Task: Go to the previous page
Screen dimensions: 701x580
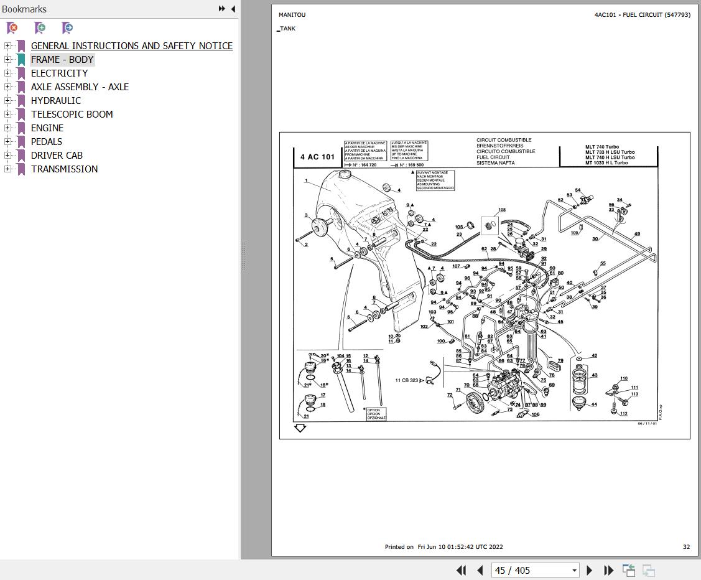Action: point(480,570)
